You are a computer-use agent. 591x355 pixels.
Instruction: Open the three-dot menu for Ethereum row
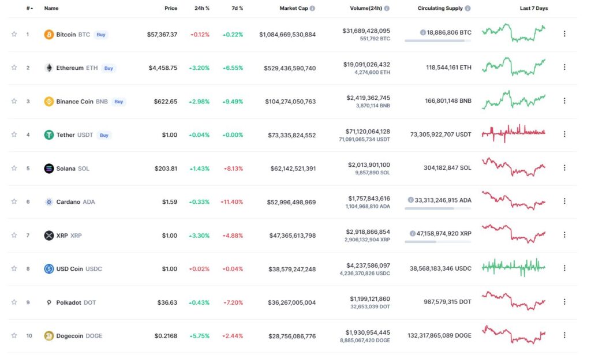[564, 67]
